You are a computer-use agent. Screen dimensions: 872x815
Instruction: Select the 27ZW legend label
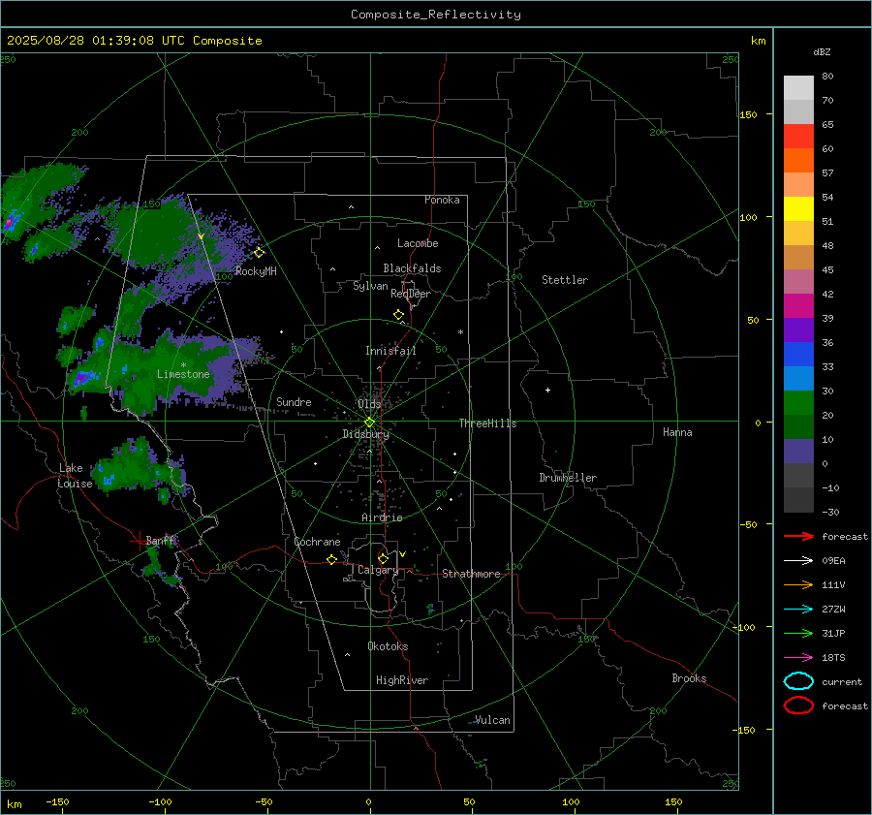pyautogui.click(x=833, y=610)
